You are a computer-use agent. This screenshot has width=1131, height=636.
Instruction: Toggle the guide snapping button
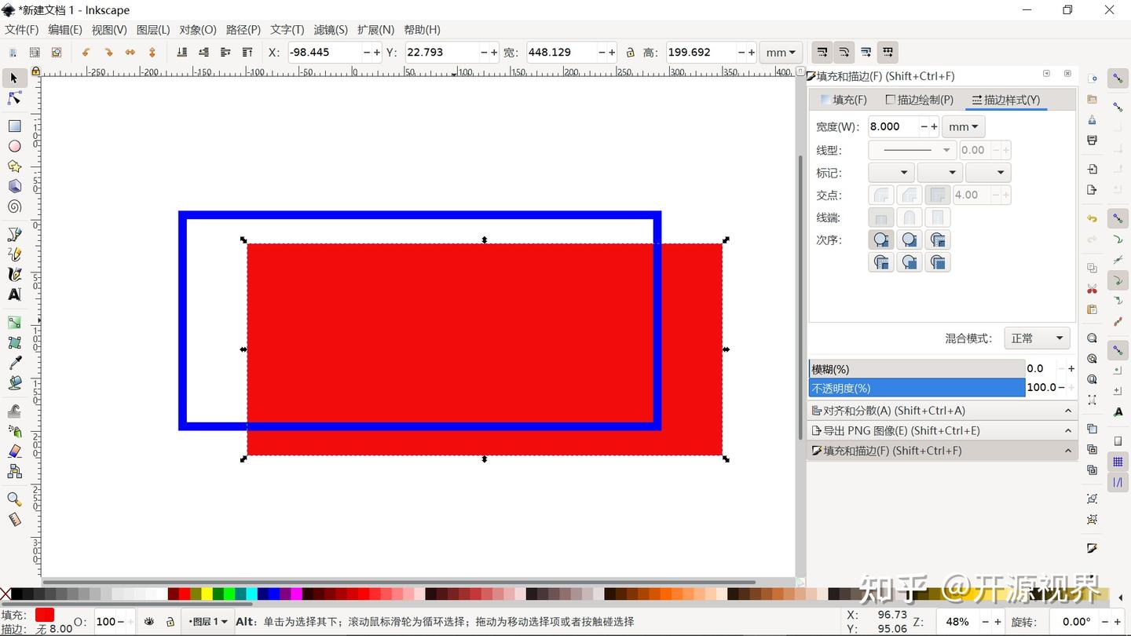pos(1118,483)
